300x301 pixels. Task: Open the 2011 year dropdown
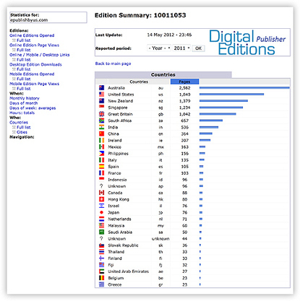pos(181,48)
